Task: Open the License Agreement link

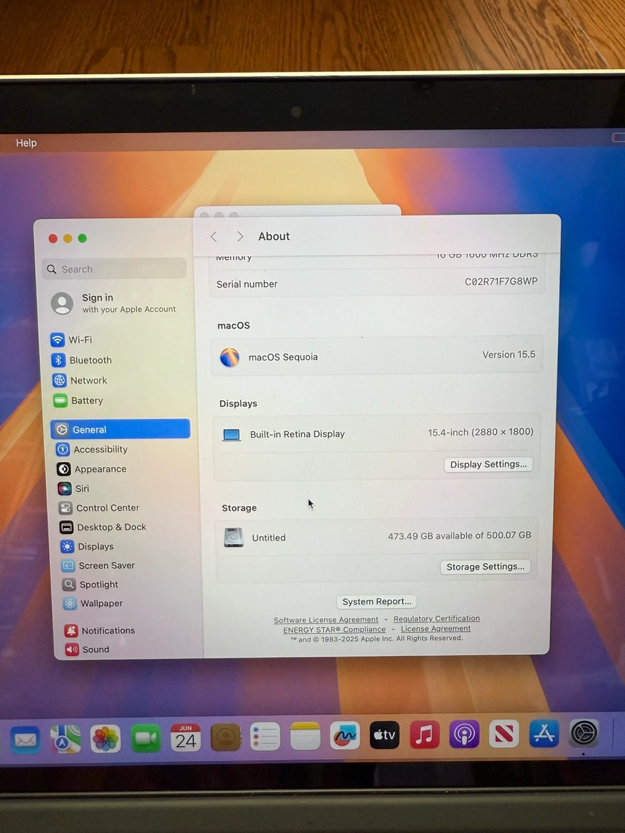Action: point(436,629)
